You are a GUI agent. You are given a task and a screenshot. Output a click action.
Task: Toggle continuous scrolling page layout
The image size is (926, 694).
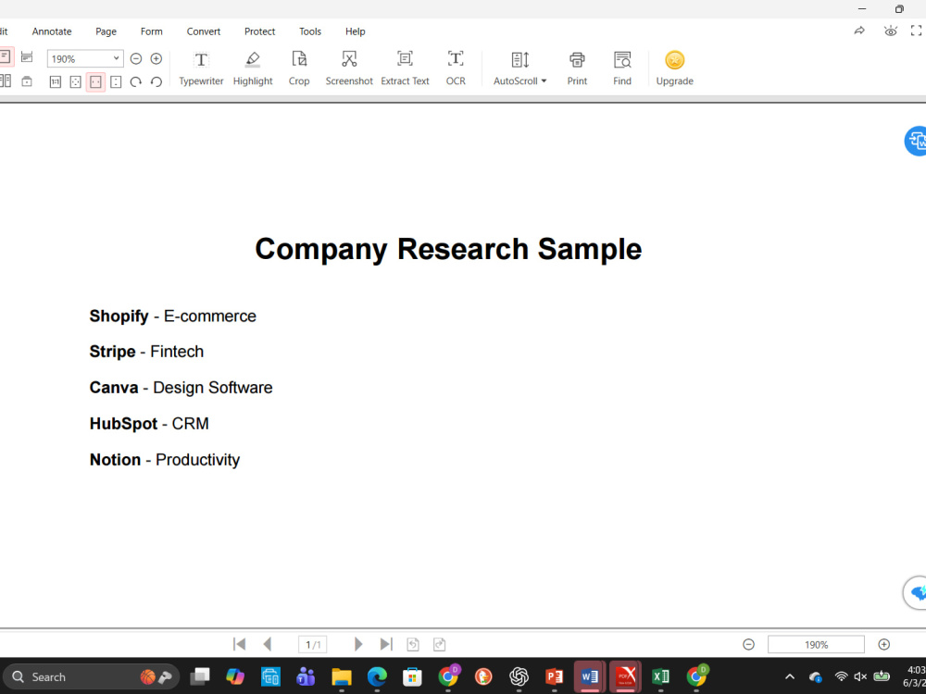click(27, 57)
